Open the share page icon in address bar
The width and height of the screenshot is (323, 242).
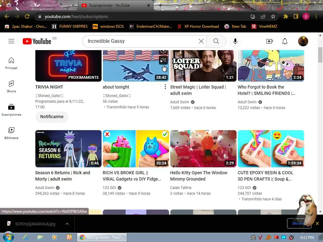[263, 16]
